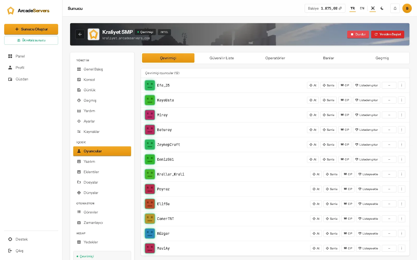Give OP to Krallar_Krali
This screenshot has width=417, height=260.
pos(348,174)
